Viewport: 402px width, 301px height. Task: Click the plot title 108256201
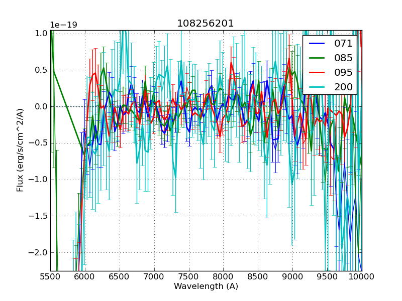(206, 24)
